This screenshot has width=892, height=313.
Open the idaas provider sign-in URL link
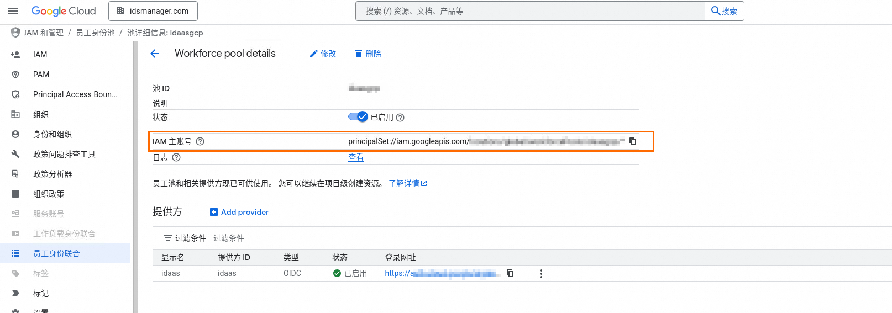443,273
